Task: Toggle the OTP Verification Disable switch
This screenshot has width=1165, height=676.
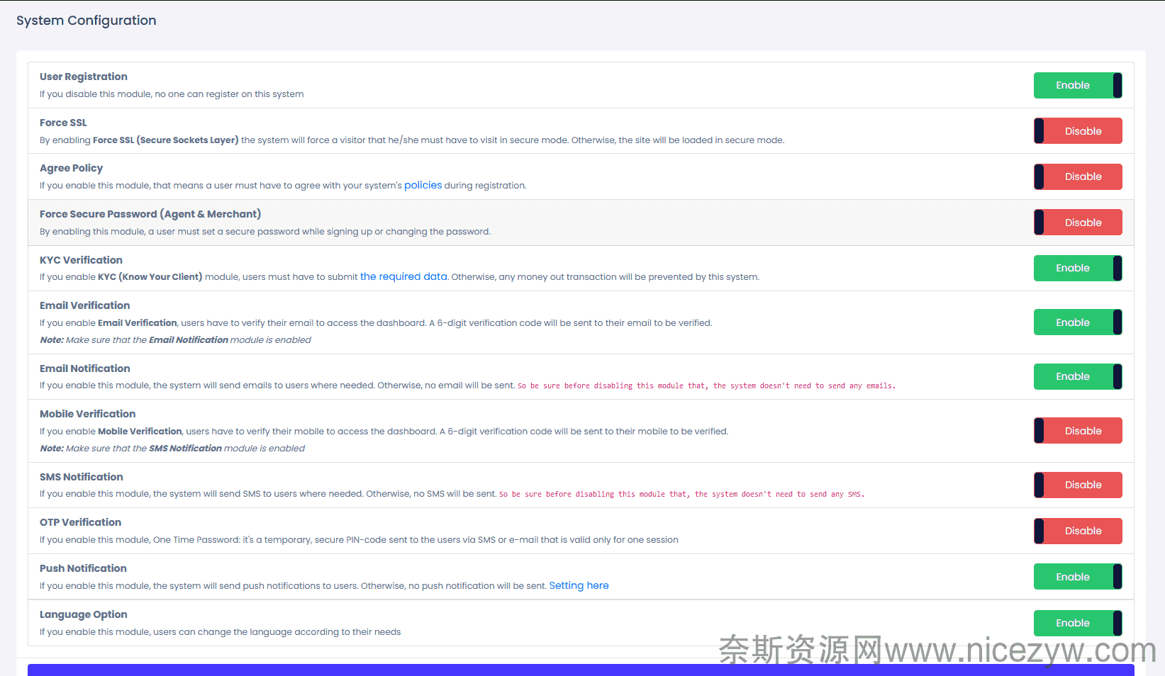Action: pos(1078,531)
